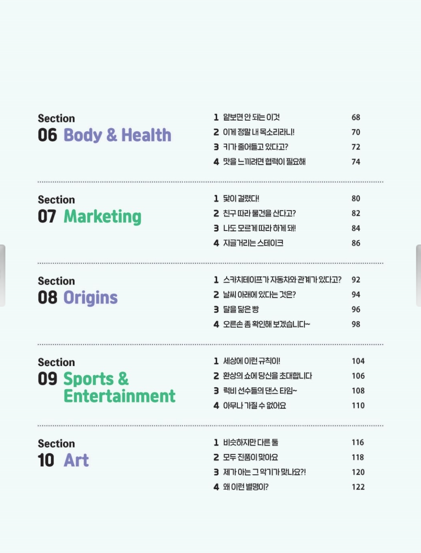
Task: Open chapter '모두 진품이 맞아요'
Action: pyautogui.click(x=250, y=457)
